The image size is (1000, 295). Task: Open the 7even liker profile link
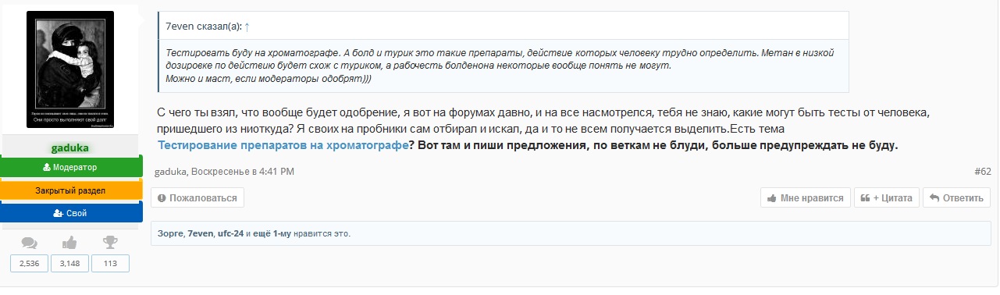click(x=200, y=233)
